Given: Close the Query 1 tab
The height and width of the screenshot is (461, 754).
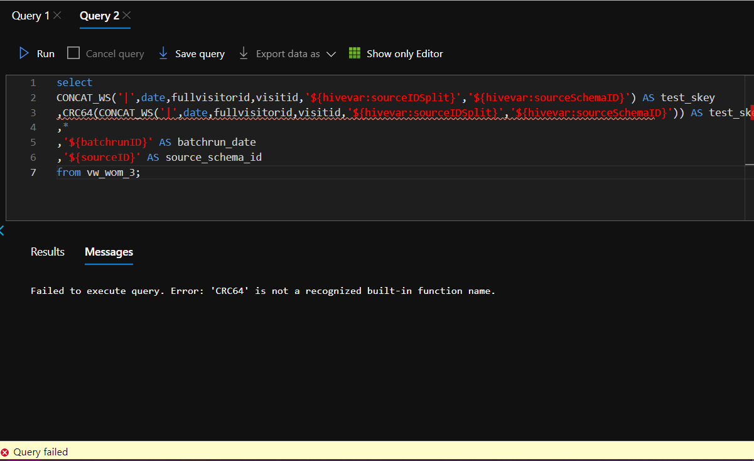Looking at the screenshot, I should coord(58,15).
